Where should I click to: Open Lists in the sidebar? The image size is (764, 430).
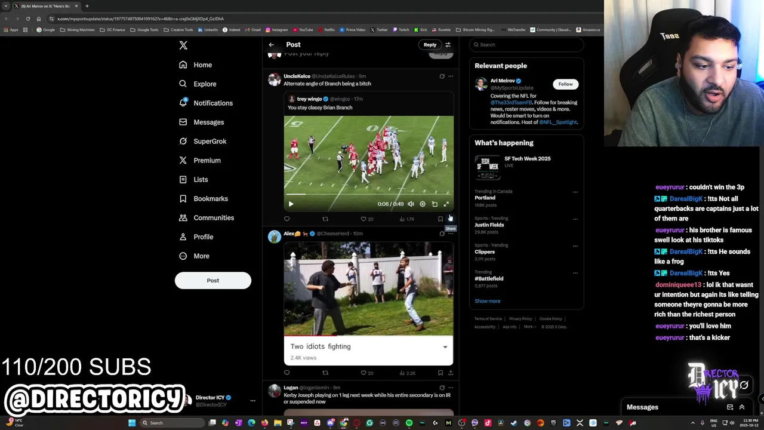[193, 179]
